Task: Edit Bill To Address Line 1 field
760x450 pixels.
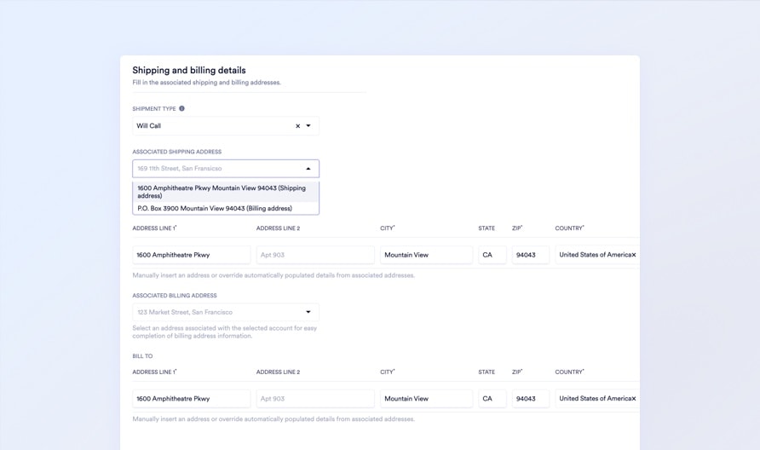Action: click(192, 399)
